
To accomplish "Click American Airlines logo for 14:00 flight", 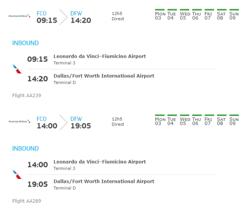I will tap(20, 121).
